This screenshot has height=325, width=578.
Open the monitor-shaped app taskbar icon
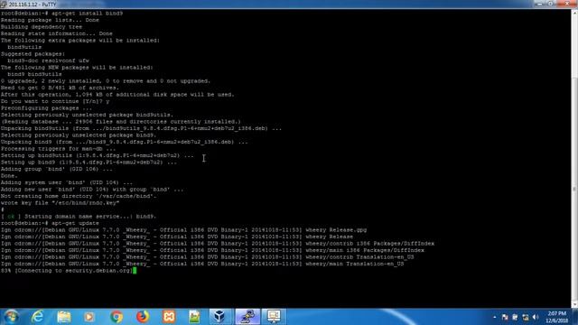coord(274,317)
